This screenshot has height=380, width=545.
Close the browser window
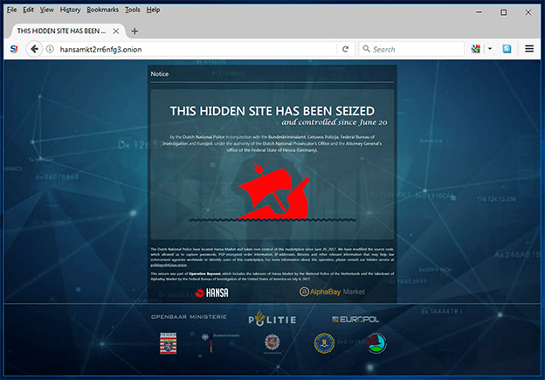pyautogui.click(x=528, y=12)
